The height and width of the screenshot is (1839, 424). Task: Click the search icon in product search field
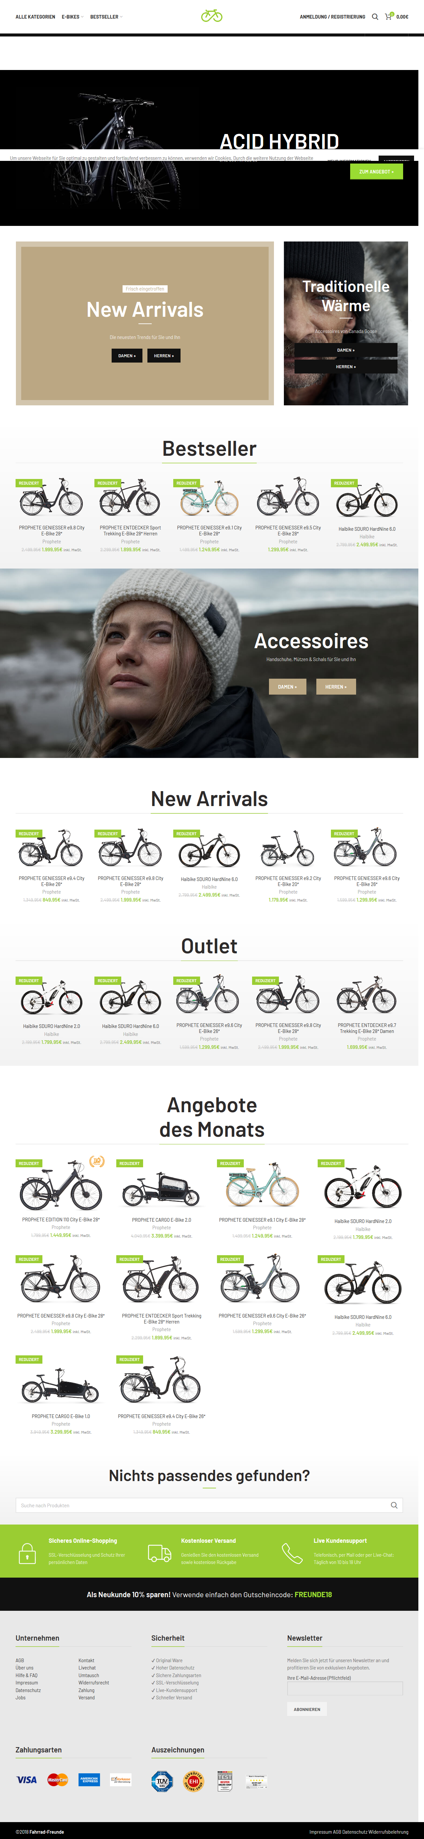[x=394, y=1506]
